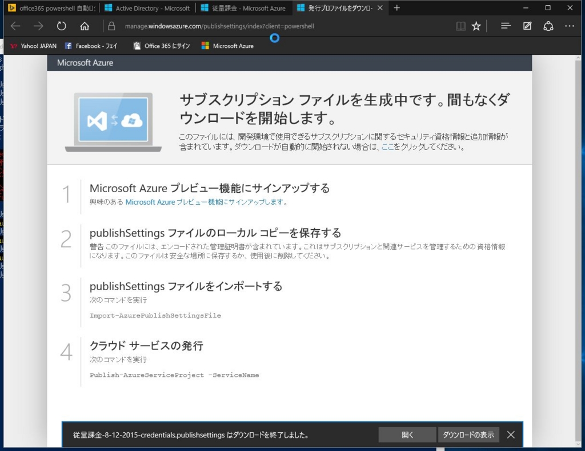Click ここ link to start download manually

click(387, 147)
